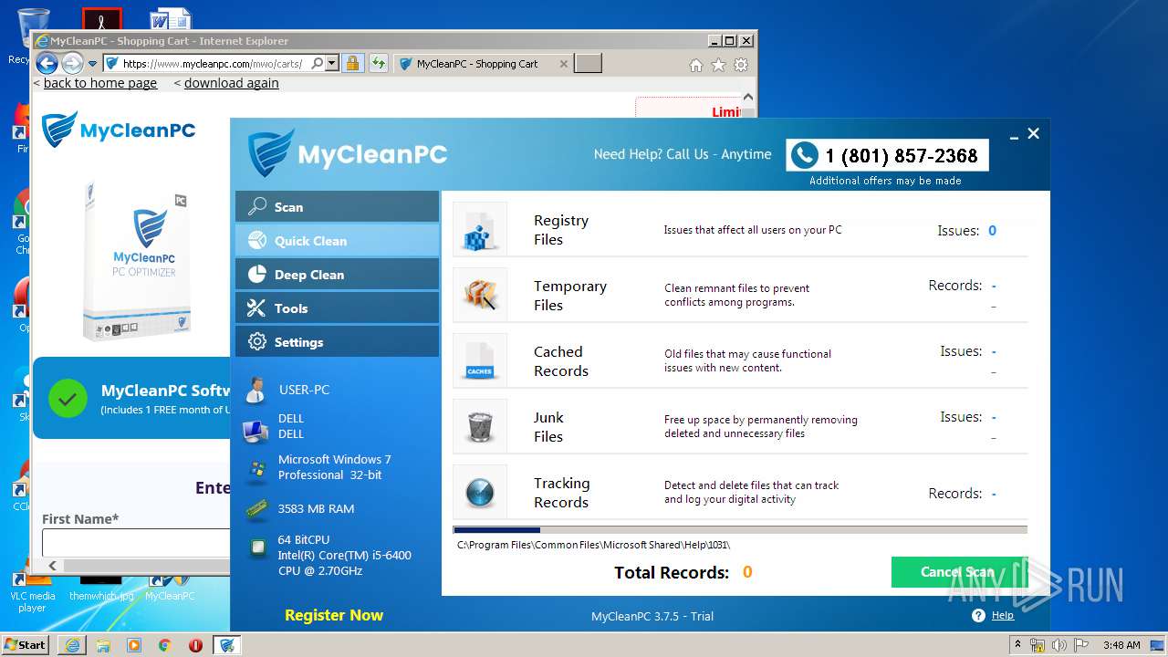Click the Windows 7 logo icon in system info
This screenshot has height=657, width=1168.
point(257,469)
